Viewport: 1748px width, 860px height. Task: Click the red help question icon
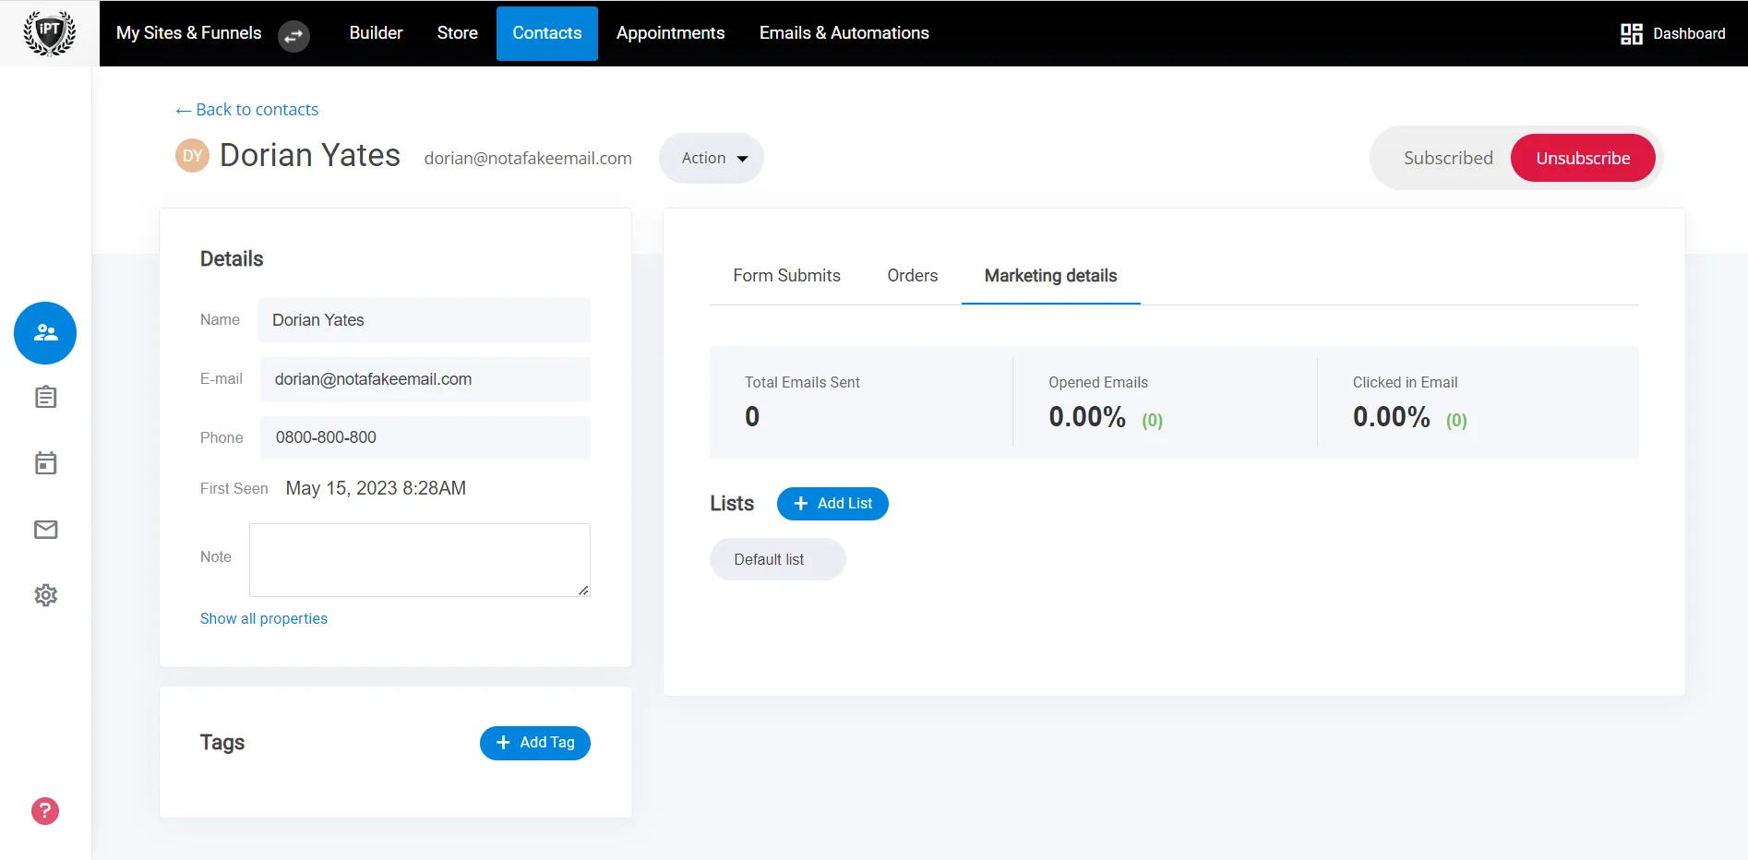click(45, 811)
